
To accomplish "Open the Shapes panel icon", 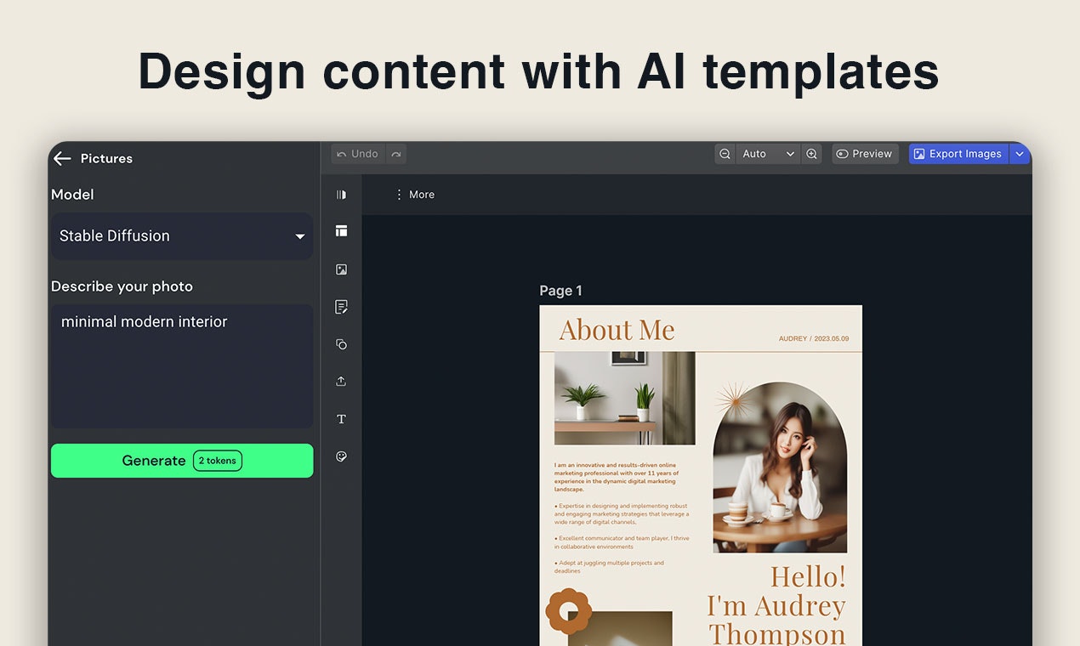I will click(x=341, y=344).
